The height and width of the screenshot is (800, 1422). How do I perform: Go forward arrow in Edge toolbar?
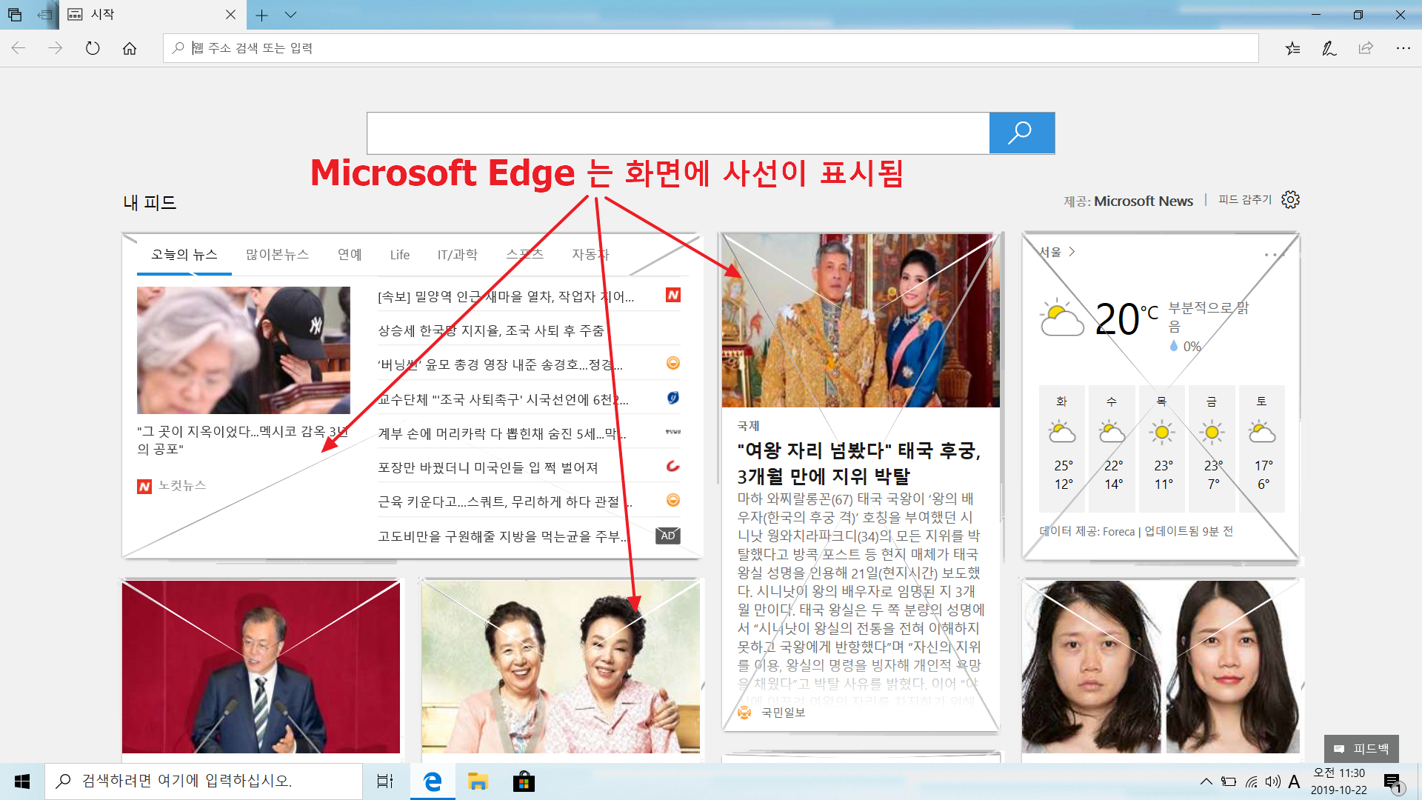55,48
